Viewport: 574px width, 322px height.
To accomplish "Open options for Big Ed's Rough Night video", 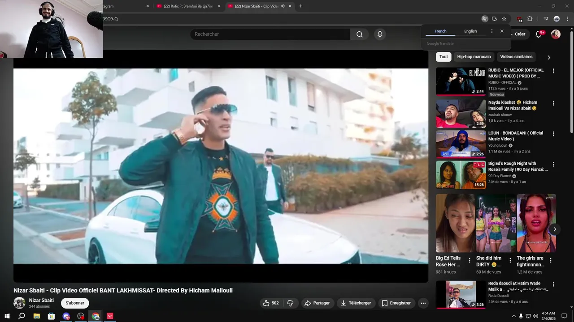I will (554, 164).
